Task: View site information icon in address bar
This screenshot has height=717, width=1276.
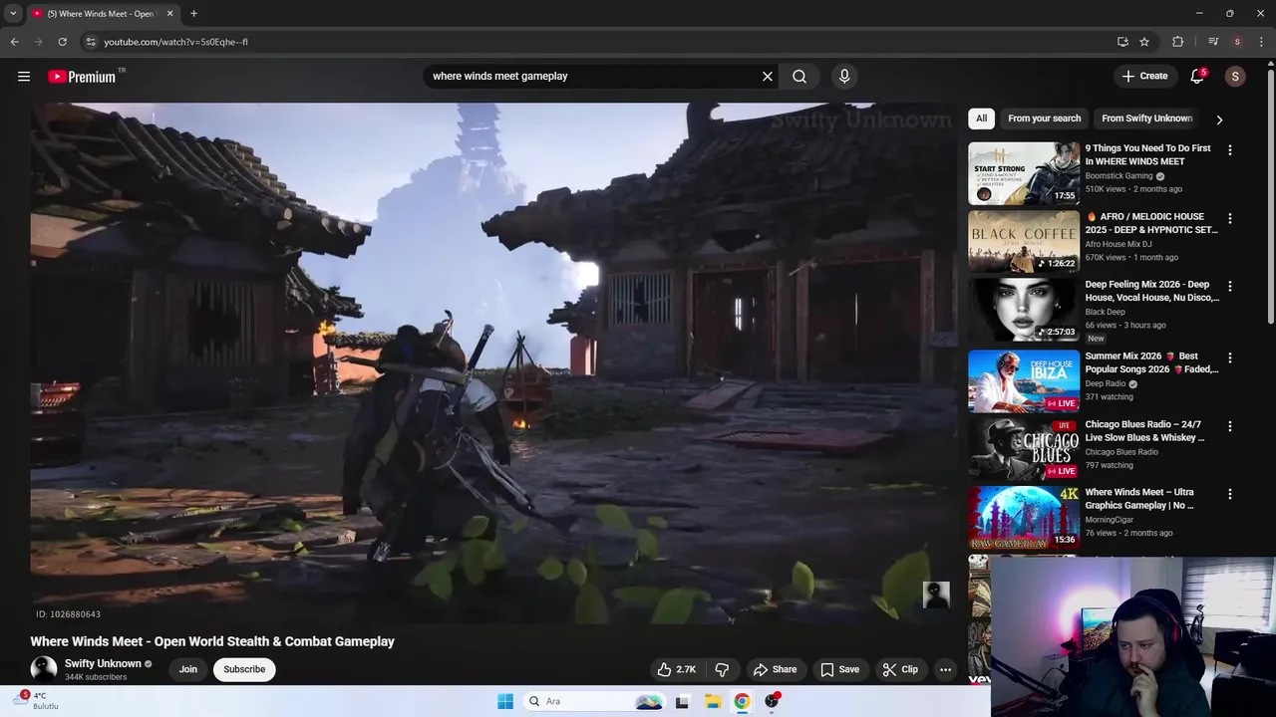Action: tap(90, 42)
